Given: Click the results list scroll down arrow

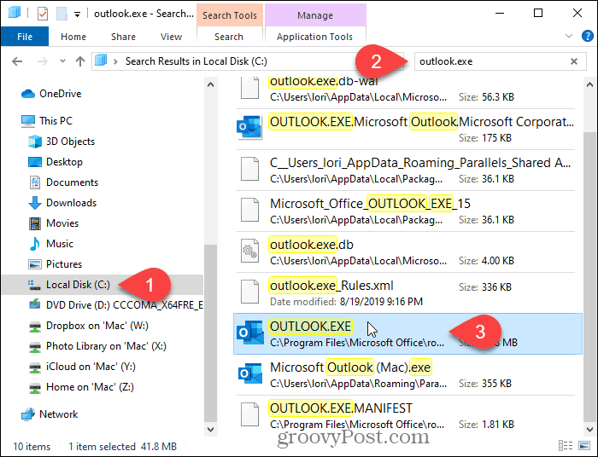Looking at the screenshot, I should click(x=589, y=429).
